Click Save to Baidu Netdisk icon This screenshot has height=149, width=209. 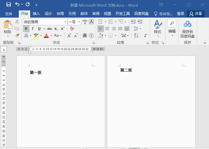tap(187, 29)
